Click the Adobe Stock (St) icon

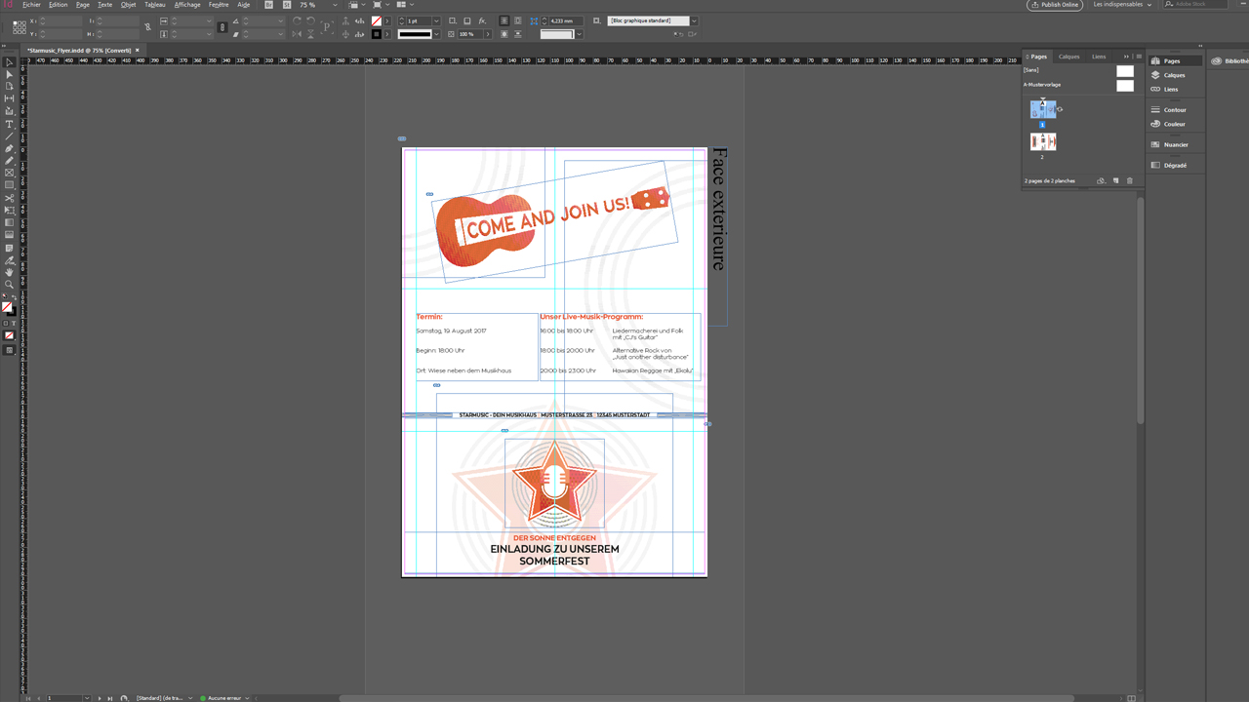click(x=285, y=5)
